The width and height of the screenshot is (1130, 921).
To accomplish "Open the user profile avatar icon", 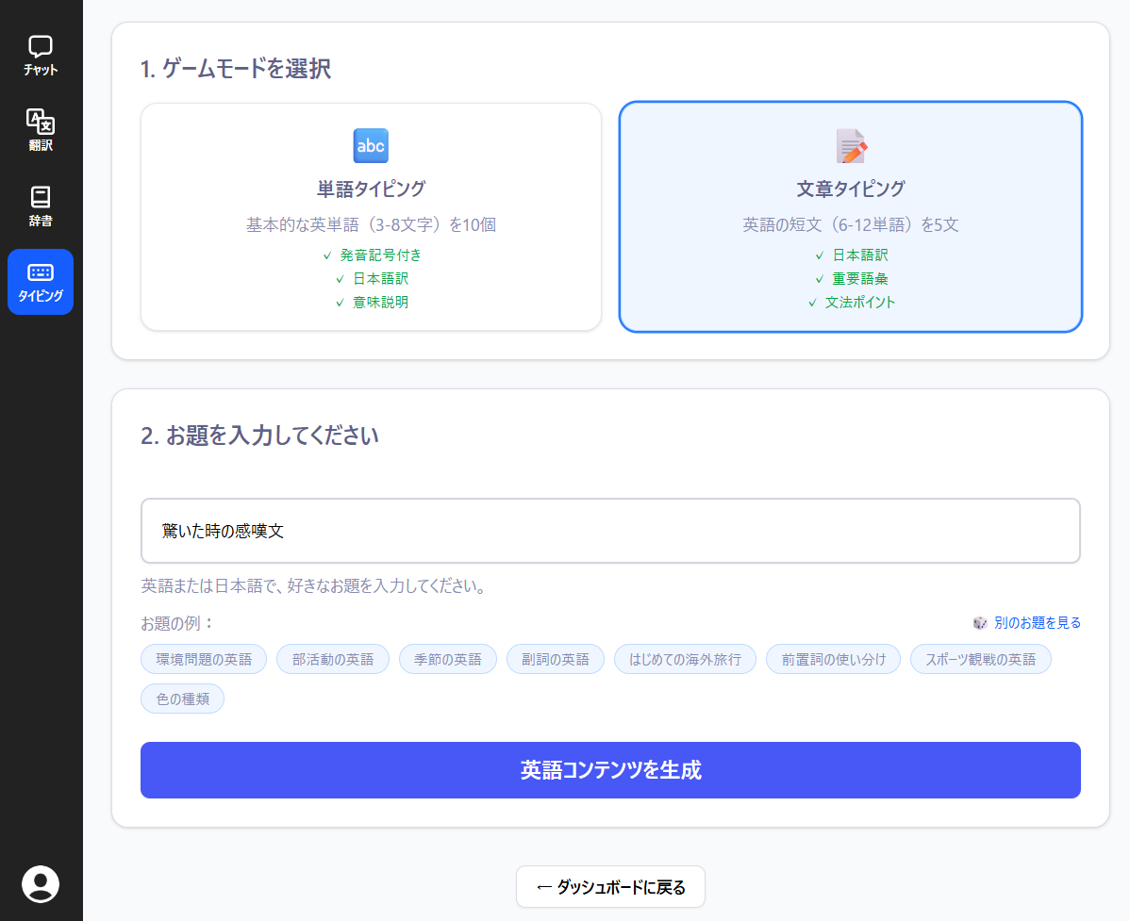I will [x=41, y=883].
